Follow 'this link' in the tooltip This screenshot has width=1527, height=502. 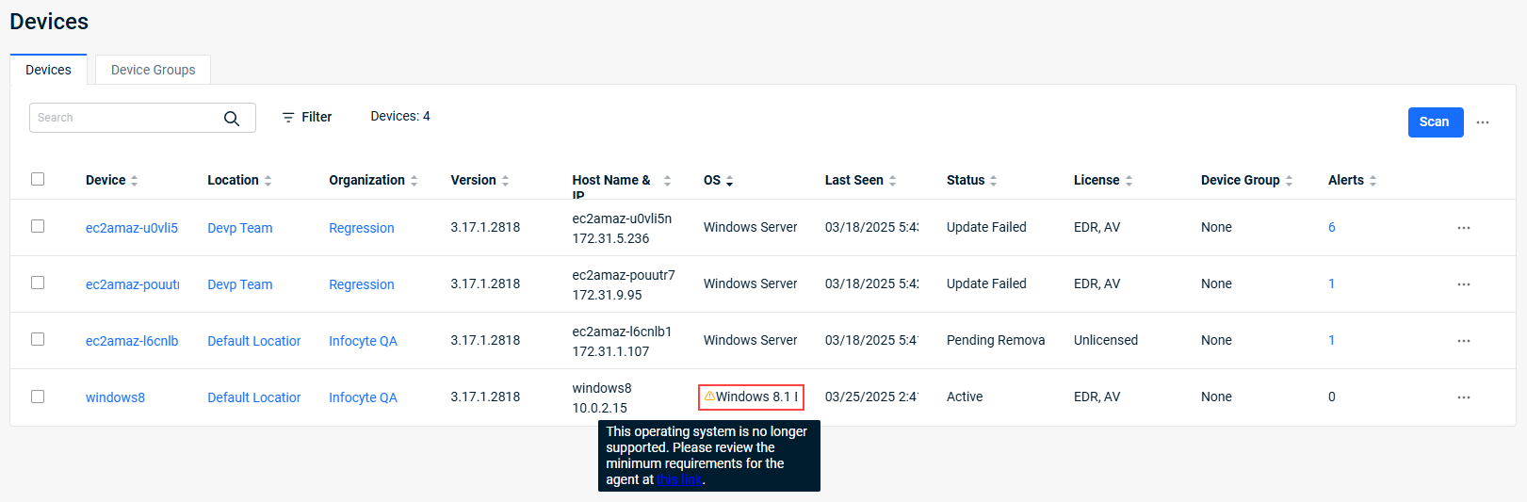(679, 479)
